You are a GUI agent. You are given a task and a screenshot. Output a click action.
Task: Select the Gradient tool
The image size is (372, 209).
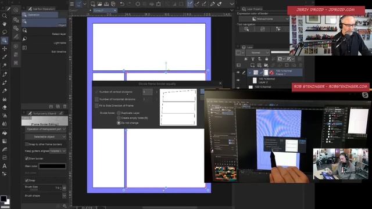[x=4, y=141]
